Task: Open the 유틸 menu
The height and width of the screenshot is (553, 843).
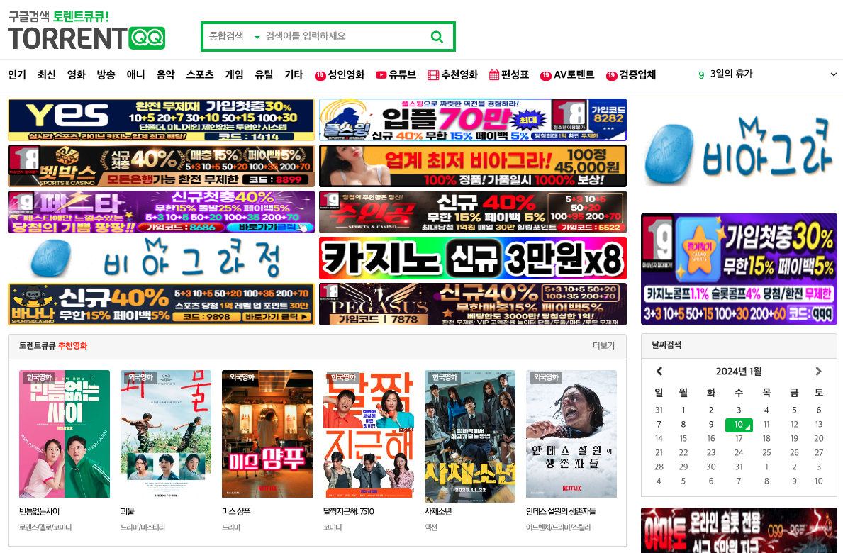Action: [x=264, y=74]
